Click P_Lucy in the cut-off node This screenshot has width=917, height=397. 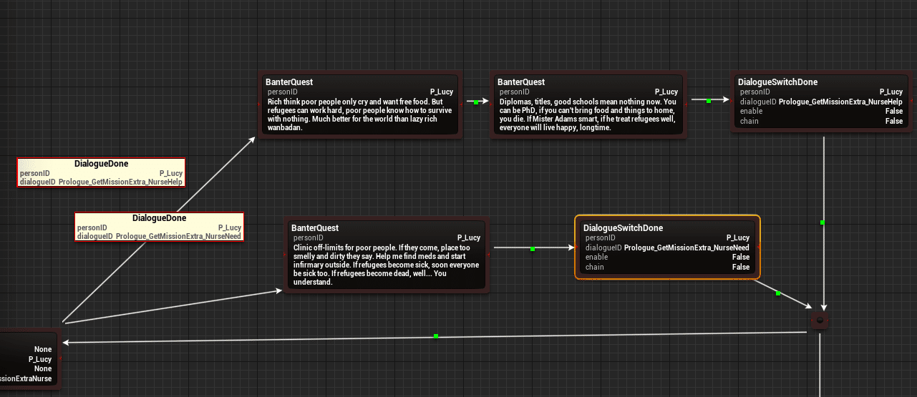tap(40, 359)
